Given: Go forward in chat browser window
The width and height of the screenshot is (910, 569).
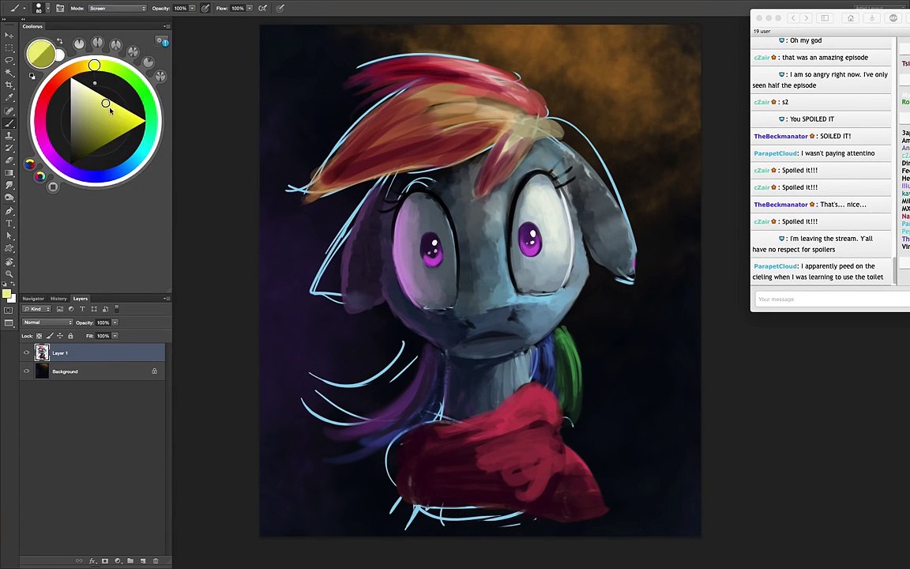Looking at the screenshot, I should point(806,18).
